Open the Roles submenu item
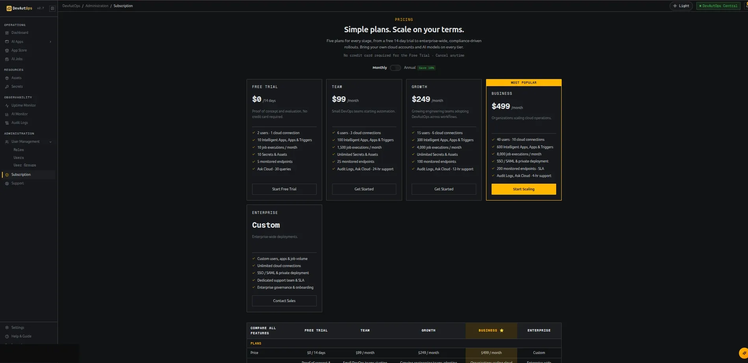Screen dimensions: 748x363 (x=19, y=150)
